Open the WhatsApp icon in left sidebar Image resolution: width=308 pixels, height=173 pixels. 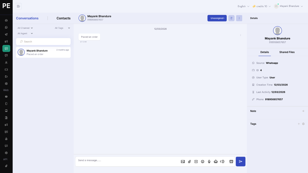(6, 27)
